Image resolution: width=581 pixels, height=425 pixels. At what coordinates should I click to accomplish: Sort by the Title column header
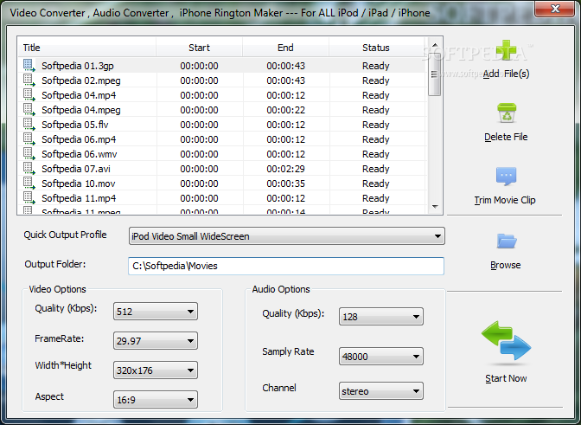tap(86, 48)
